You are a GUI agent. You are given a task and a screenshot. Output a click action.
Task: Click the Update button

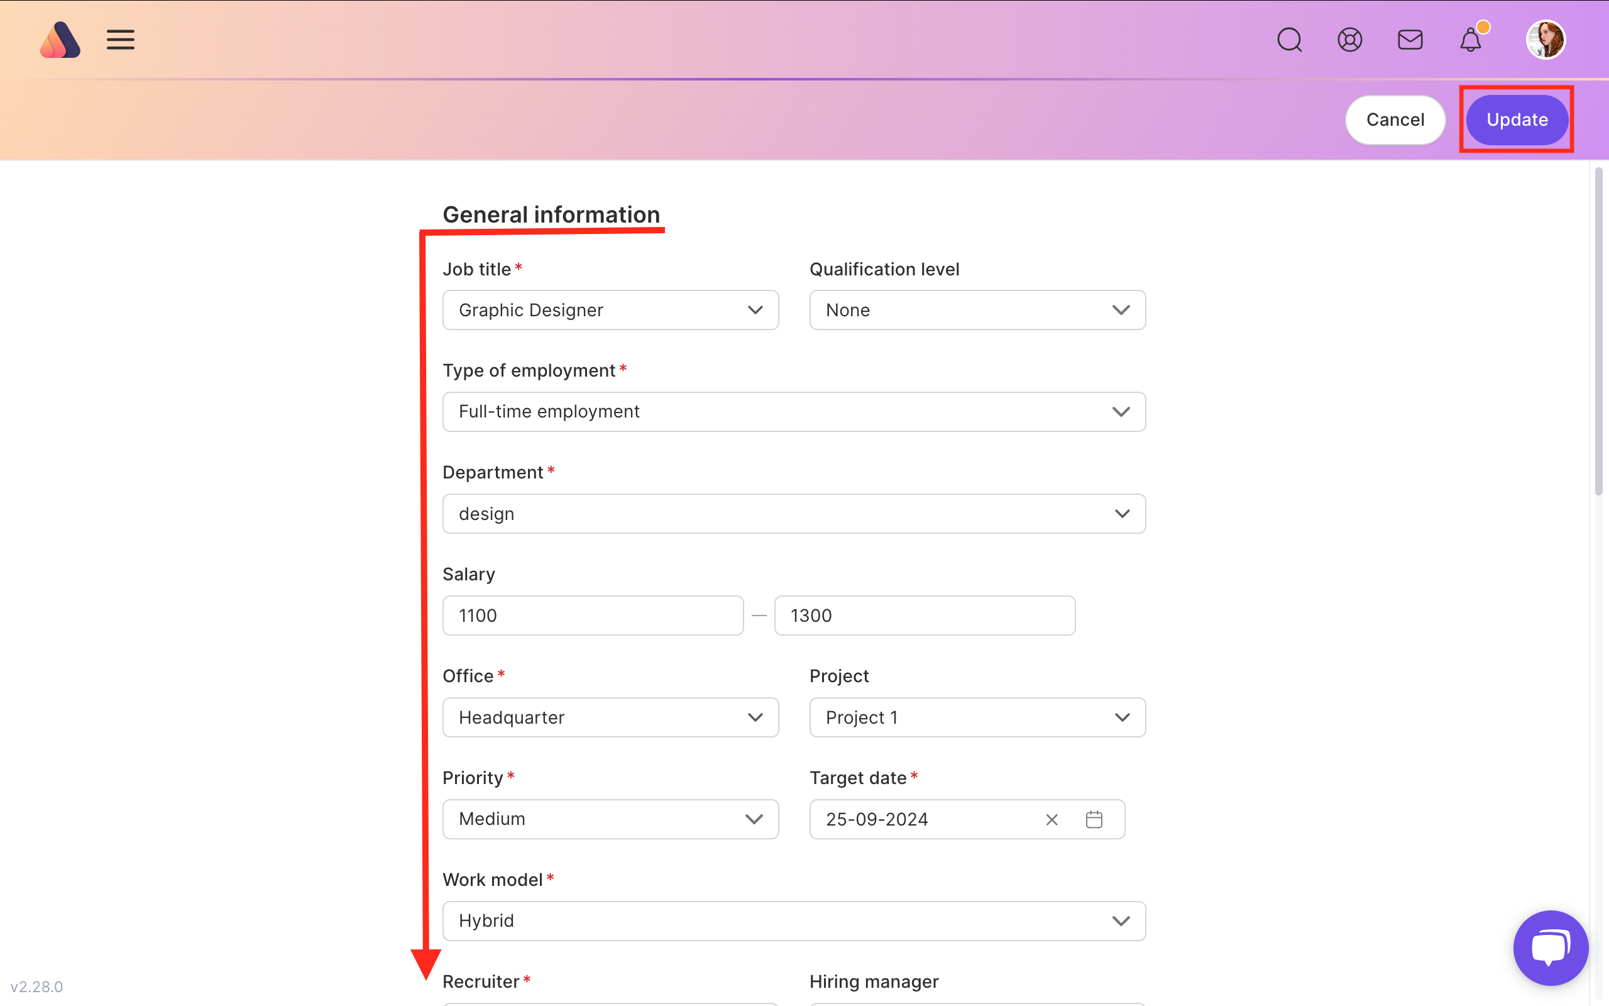tap(1517, 119)
